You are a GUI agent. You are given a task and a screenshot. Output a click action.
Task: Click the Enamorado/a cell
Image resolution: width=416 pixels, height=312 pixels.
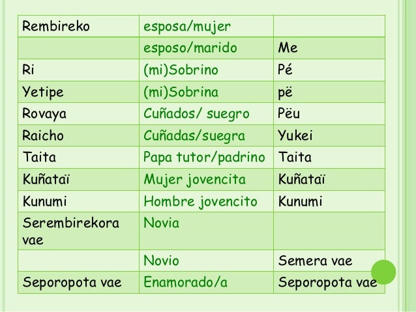(206, 282)
